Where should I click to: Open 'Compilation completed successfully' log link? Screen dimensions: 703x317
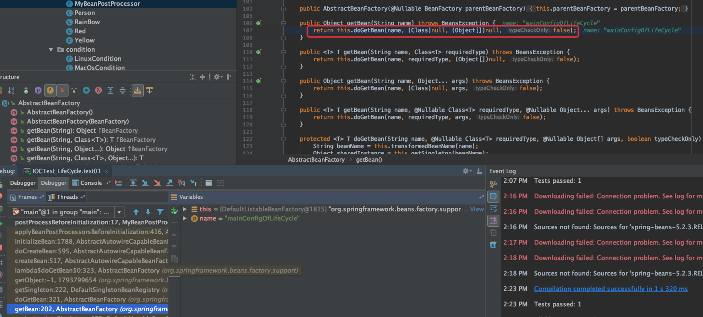[x=611, y=289]
